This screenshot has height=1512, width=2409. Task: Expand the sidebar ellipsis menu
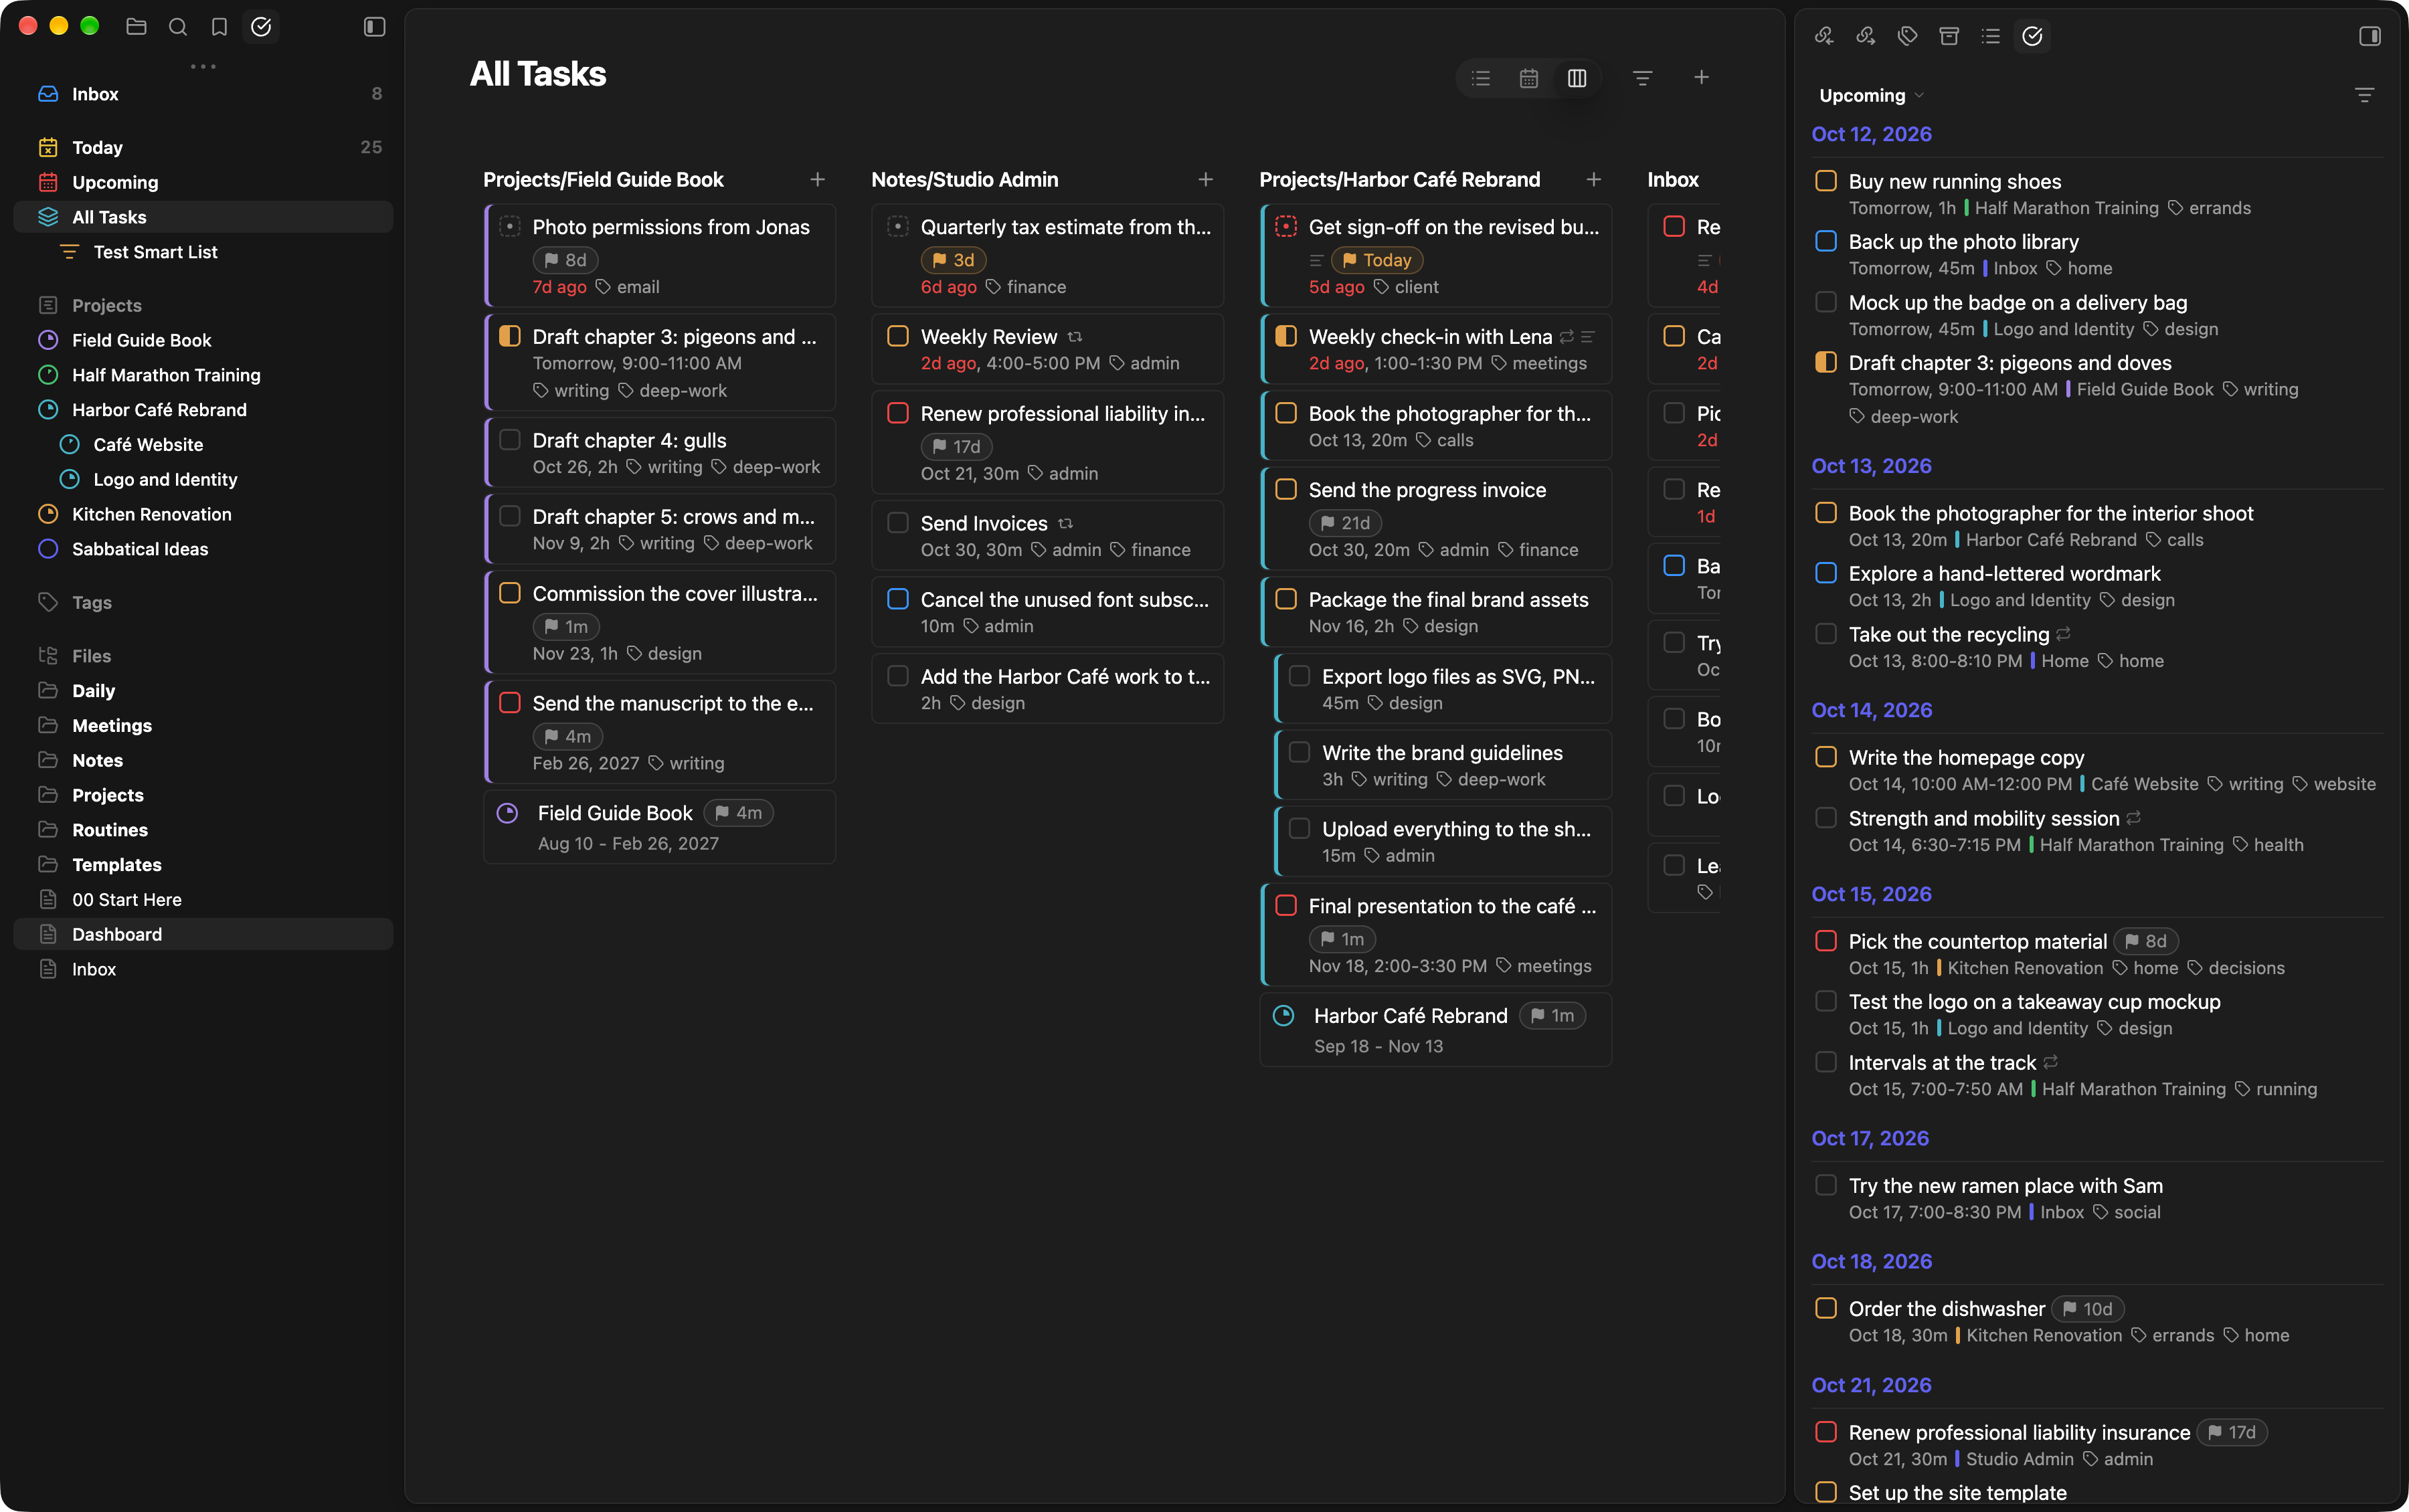(203, 67)
